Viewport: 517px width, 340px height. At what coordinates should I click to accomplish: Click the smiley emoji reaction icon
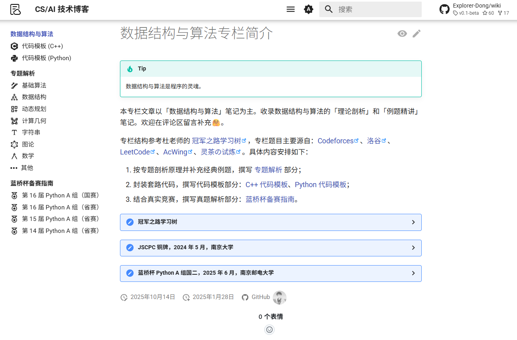click(x=269, y=330)
